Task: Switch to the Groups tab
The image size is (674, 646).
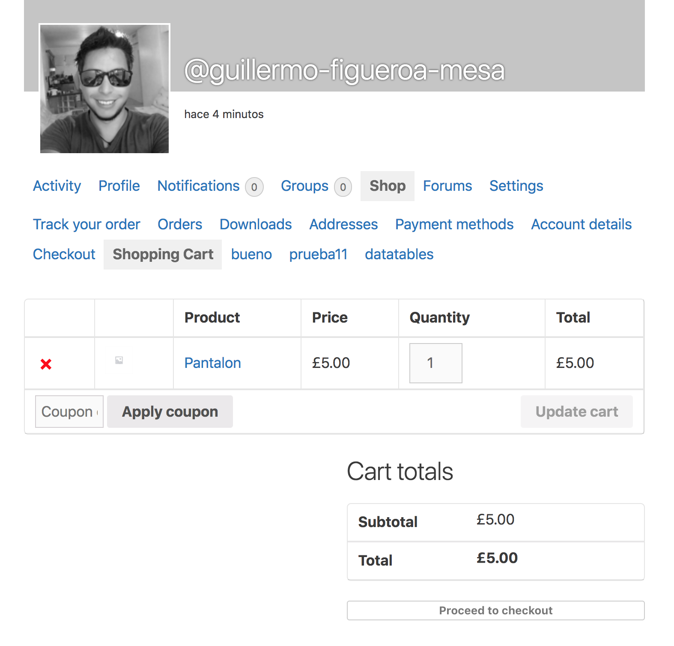Action: coord(304,186)
